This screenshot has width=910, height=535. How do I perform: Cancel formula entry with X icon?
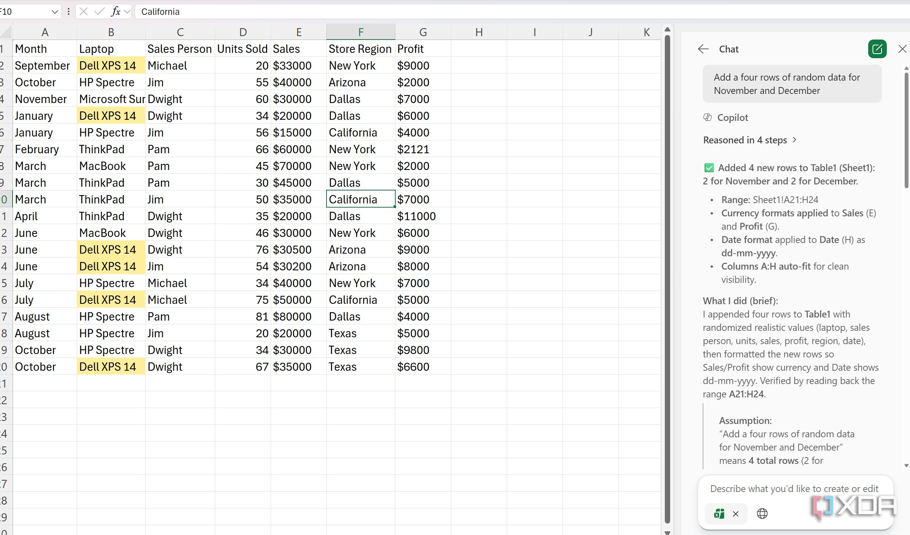84,12
